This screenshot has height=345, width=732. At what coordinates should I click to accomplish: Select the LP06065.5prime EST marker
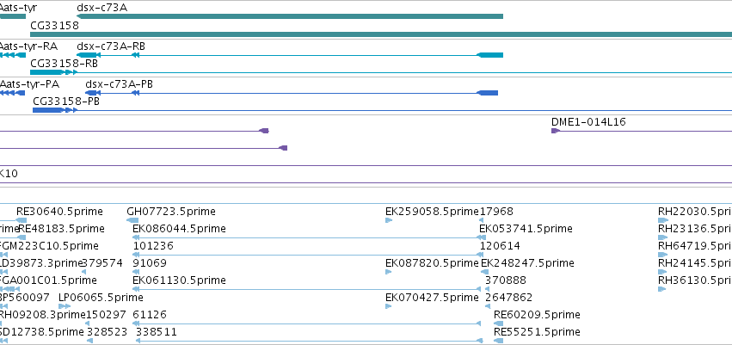coord(65,306)
